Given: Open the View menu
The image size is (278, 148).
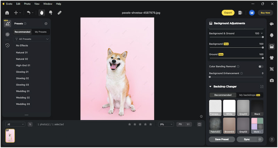Looking at the screenshot, I should (x=37, y=4).
